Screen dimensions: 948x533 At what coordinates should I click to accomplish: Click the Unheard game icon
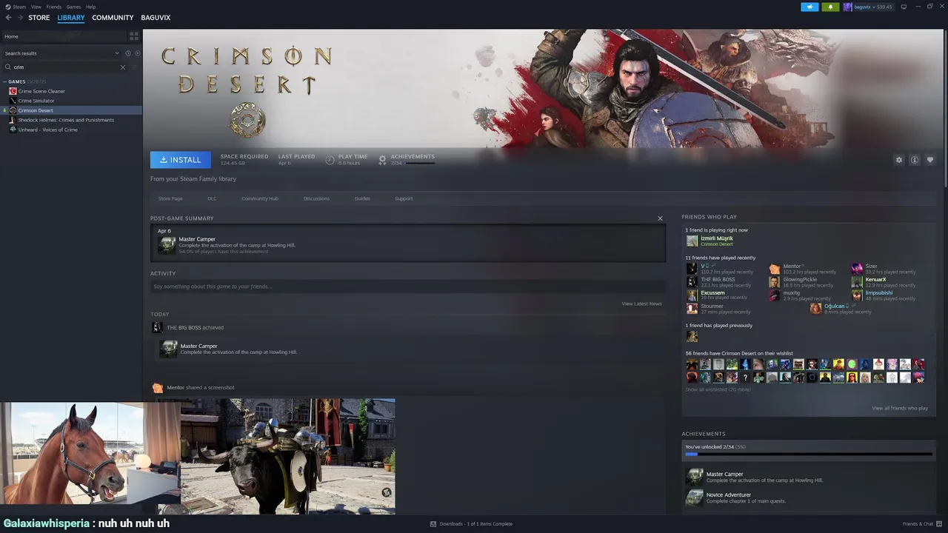[13, 130]
